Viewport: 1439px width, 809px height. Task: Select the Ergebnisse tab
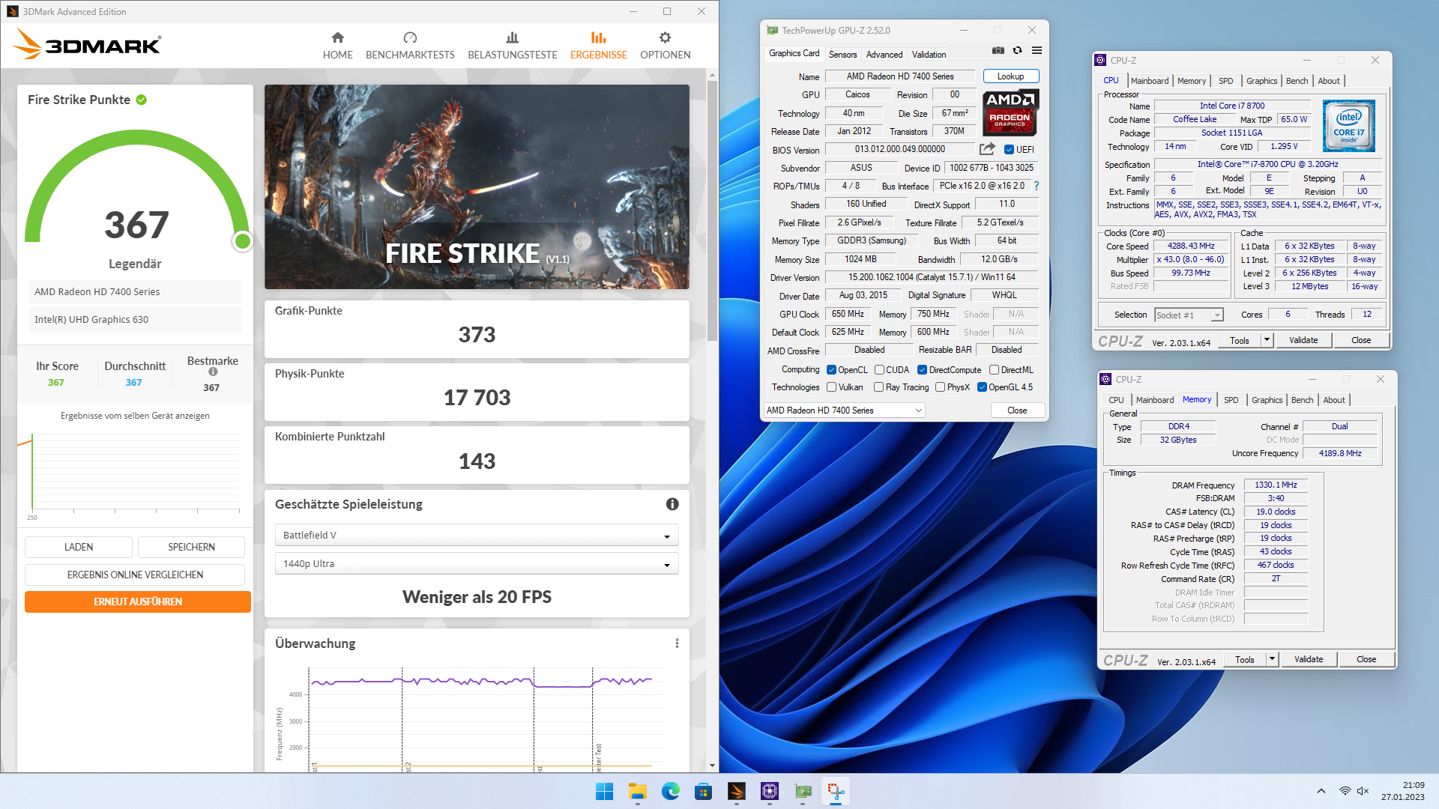[598, 46]
